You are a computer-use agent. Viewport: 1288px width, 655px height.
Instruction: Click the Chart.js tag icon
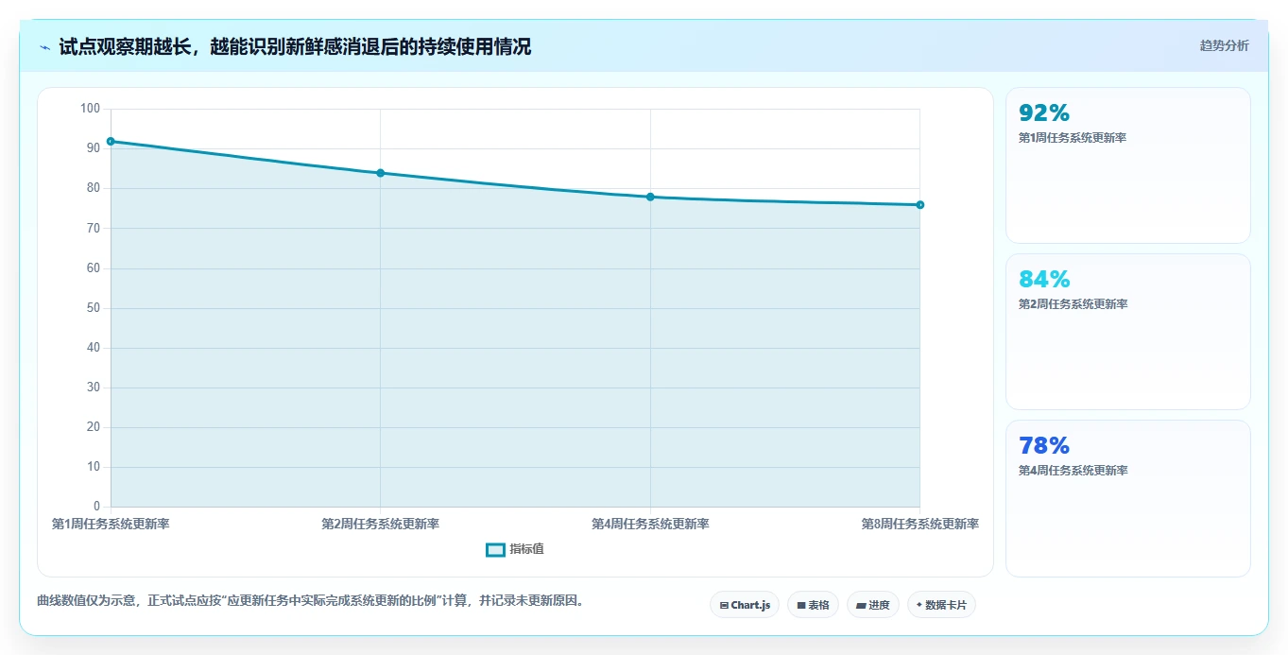[724, 606]
